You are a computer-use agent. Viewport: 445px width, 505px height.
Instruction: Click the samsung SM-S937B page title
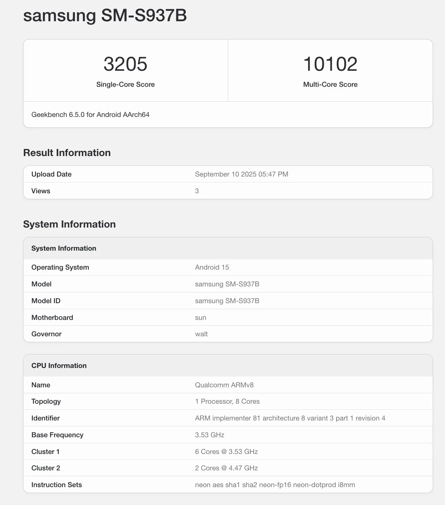click(x=105, y=16)
